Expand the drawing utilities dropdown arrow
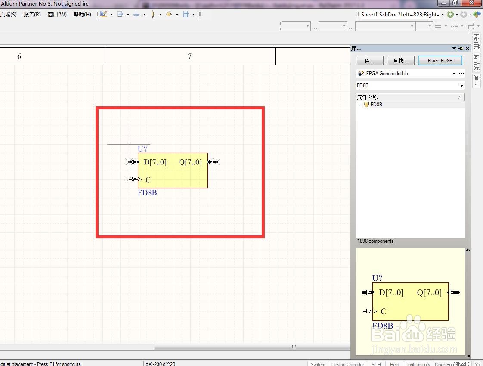This screenshot has height=366, width=483. [x=111, y=14]
